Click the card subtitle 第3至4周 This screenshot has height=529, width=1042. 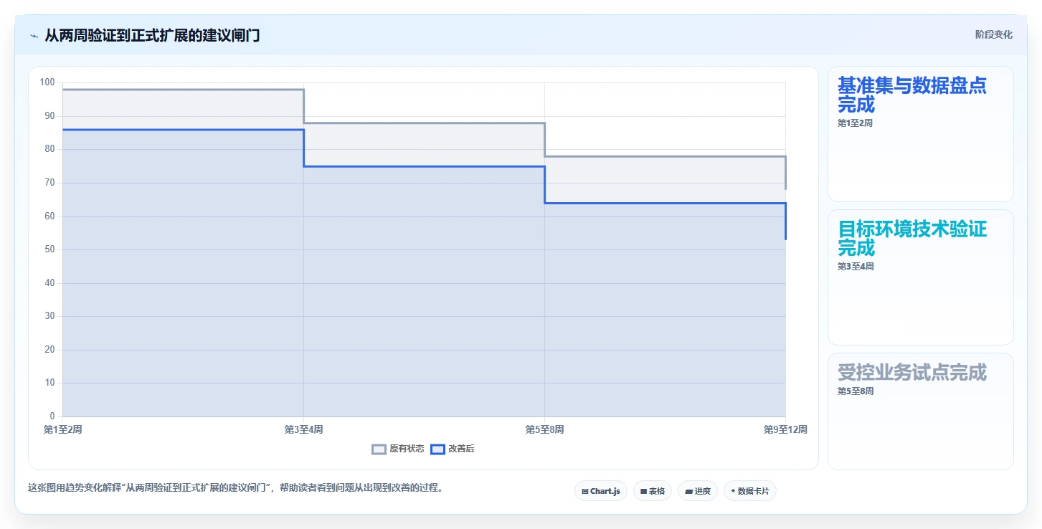(x=856, y=267)
